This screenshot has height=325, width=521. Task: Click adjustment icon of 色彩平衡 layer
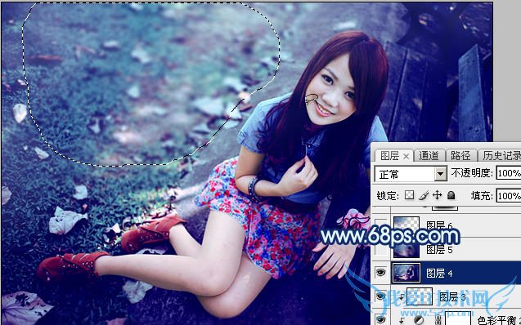(419, 320)
